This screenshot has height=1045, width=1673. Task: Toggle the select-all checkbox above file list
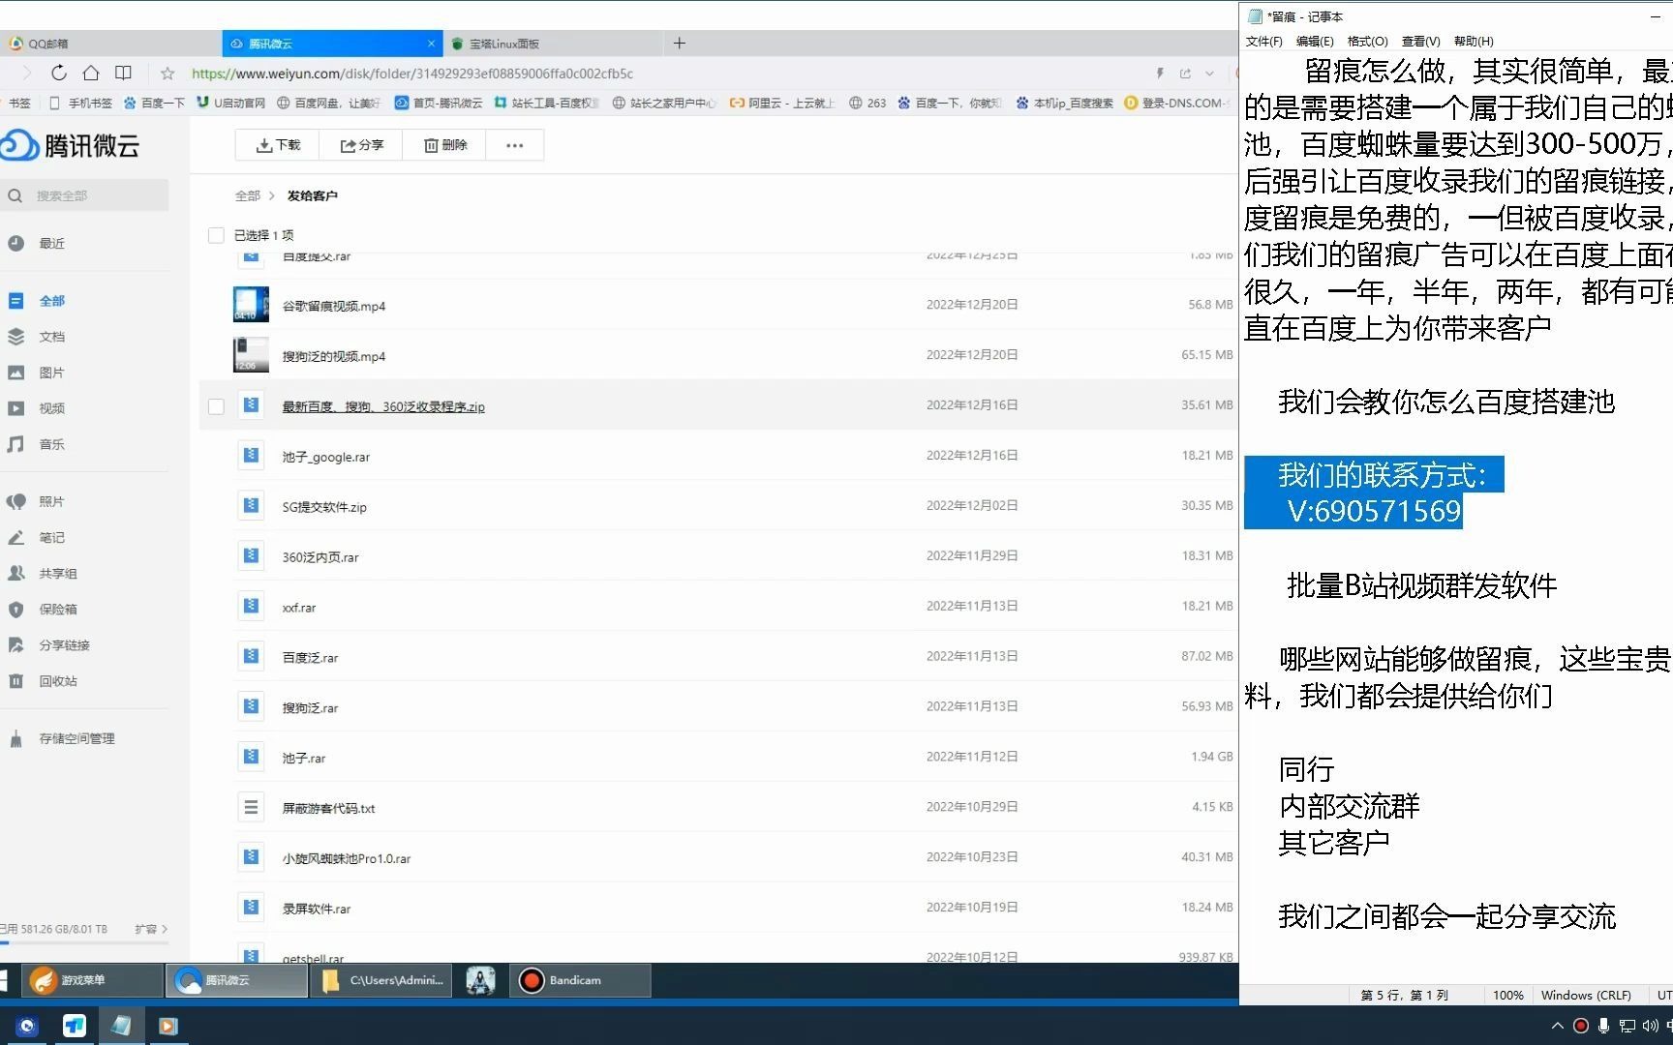(216, 235)
